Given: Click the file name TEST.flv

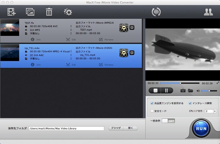Looking at the screenshot, I should pos(29,23).
